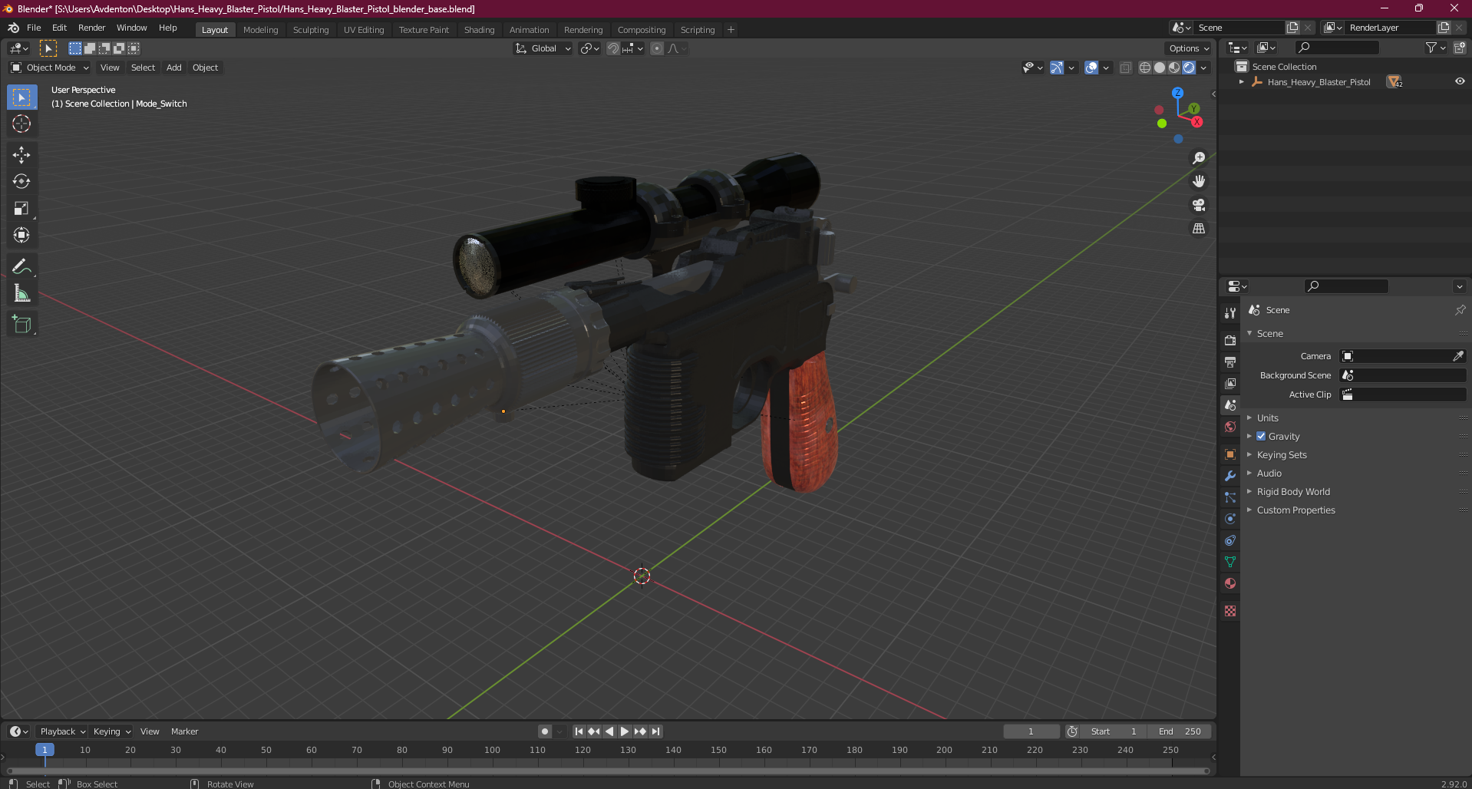The image size is (1472, 789).
Task: Open the Physics properties tab
Action: [1230, 519]
